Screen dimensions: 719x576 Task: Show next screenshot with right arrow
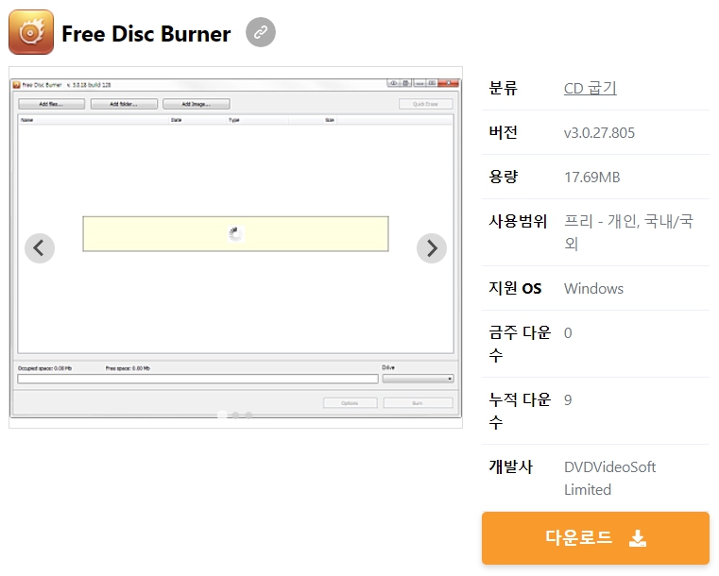(x=432, y=248)
